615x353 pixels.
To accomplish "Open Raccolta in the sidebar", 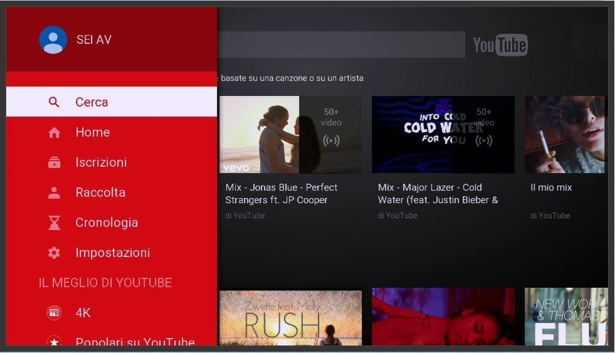I will tap(112, 192).
